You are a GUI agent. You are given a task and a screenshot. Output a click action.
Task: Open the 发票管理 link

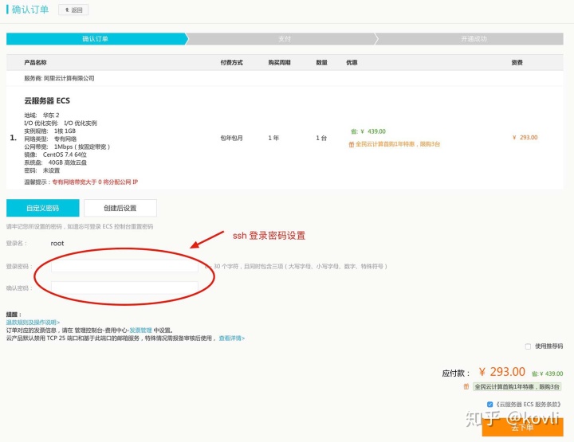140,331
